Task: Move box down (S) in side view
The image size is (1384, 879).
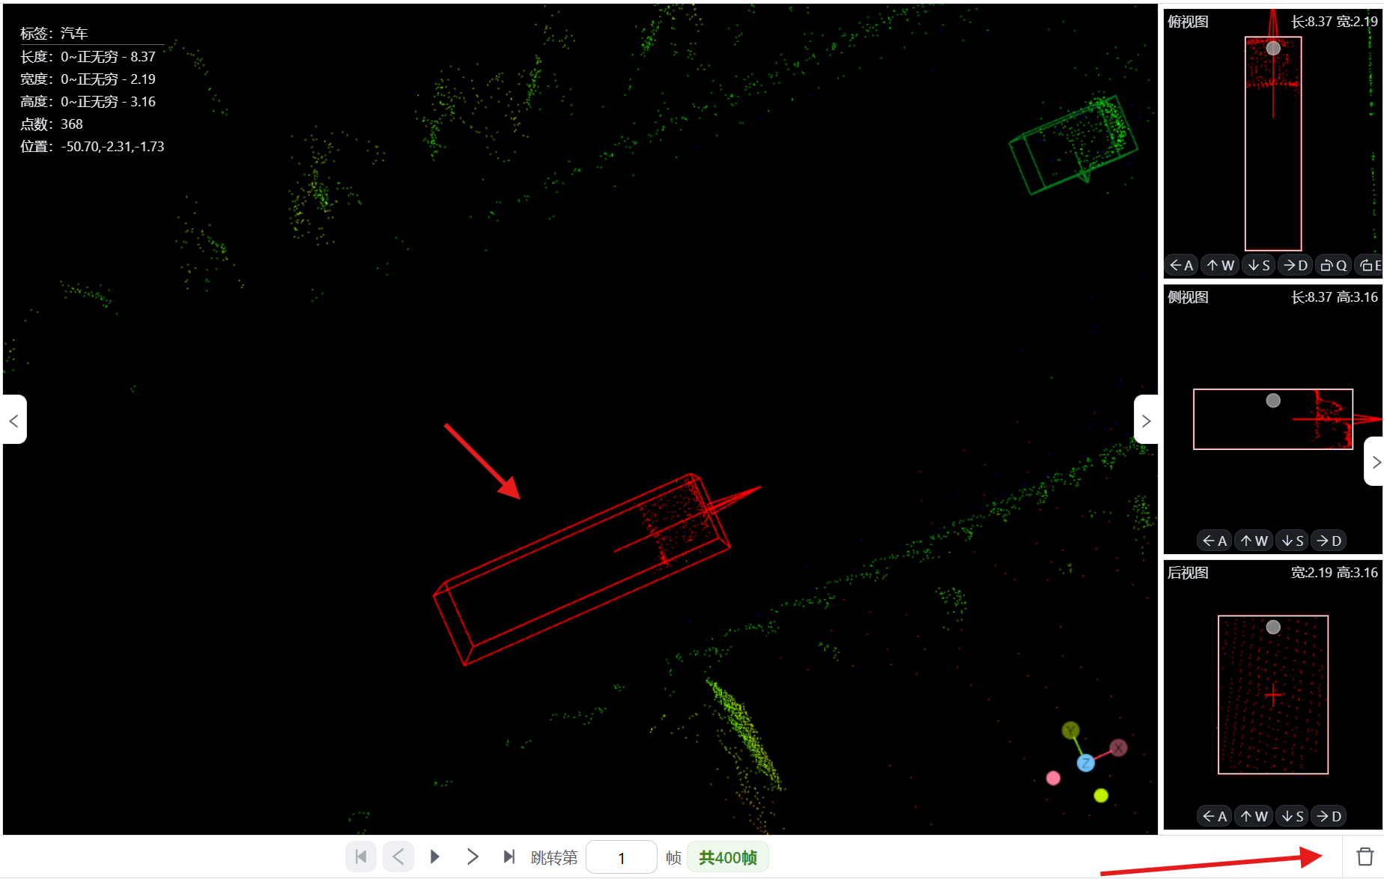Action: [x=1293, y=541]
